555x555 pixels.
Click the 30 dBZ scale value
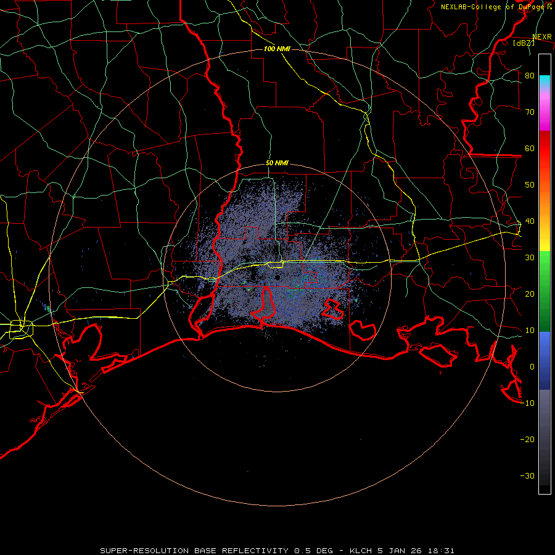click(x=530, y=258)
